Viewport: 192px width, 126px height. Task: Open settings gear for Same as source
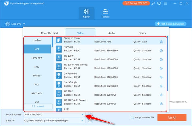click(x=161, y=42)
